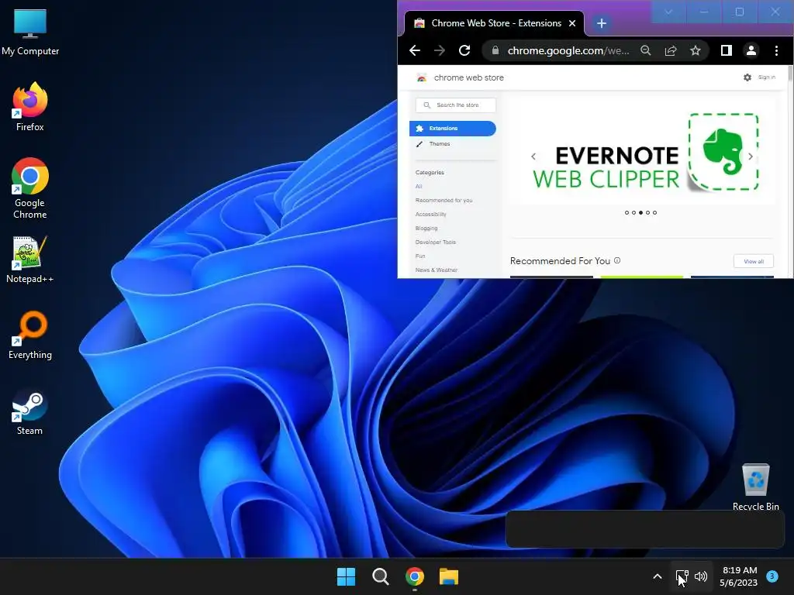The width and height of the screenshot is (794, 595).
Task: Click info icon beside Recommended For You
Action: tap(617, 260)
